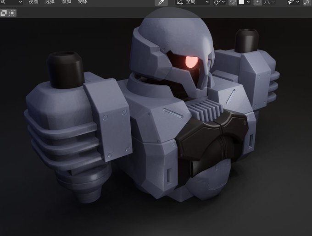Image resolution: width=312 pixels, height=236 pixels.
Task: Open the pivot point dropdown
Action: (x=219, y=2)
